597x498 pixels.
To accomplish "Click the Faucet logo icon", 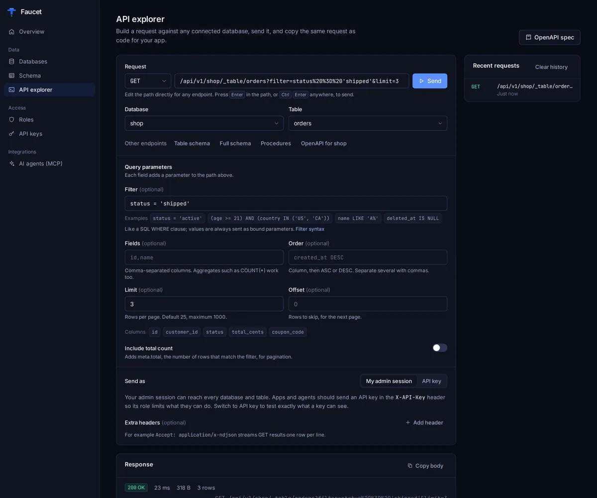I will coord(11,12).
